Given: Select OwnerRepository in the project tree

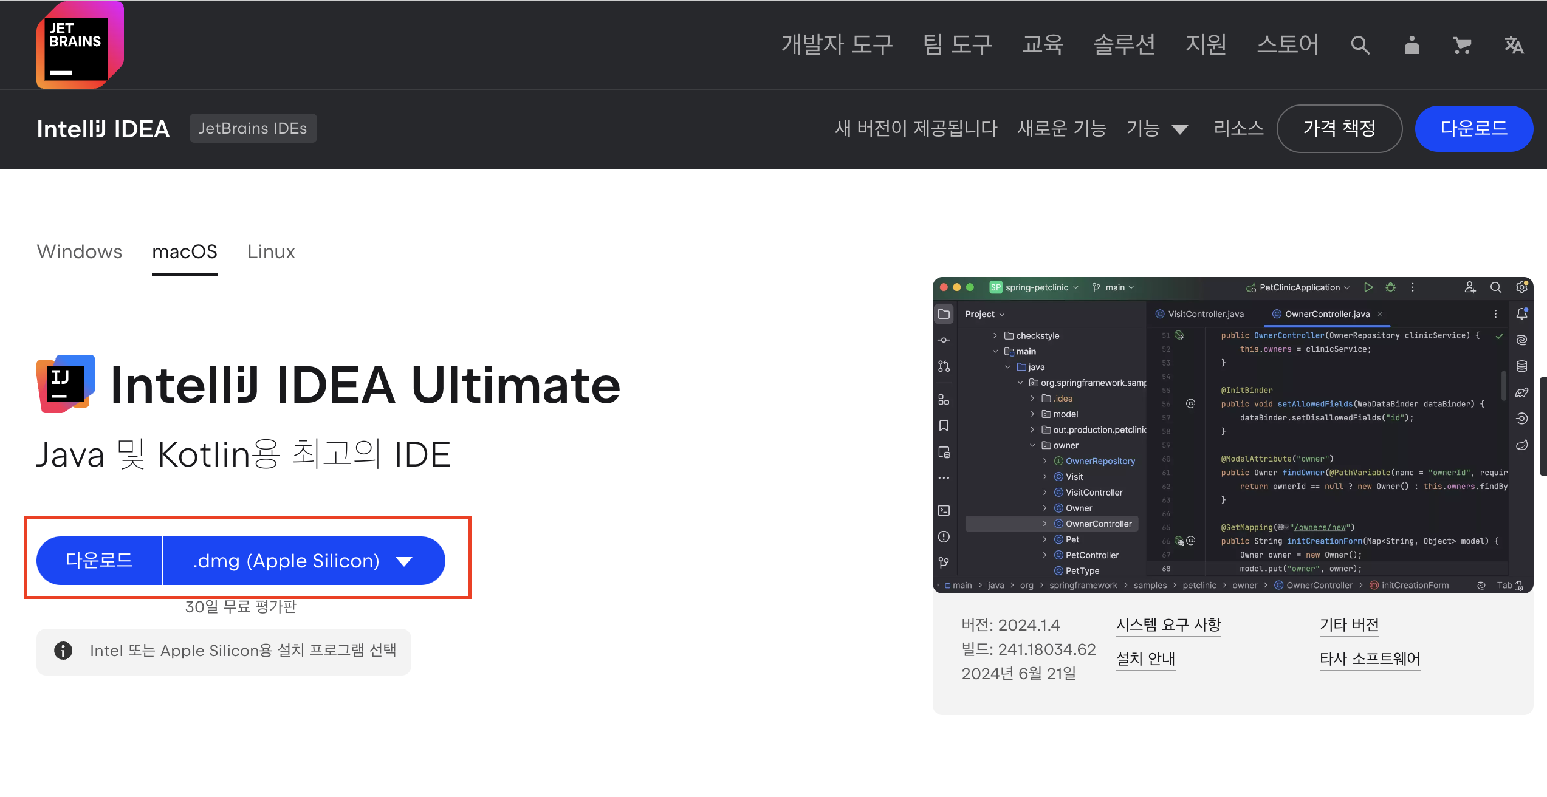Looking at the screenshot, I should [1100, 461].
